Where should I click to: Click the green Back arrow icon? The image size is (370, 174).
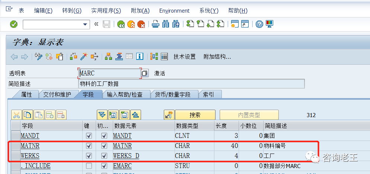121,25
